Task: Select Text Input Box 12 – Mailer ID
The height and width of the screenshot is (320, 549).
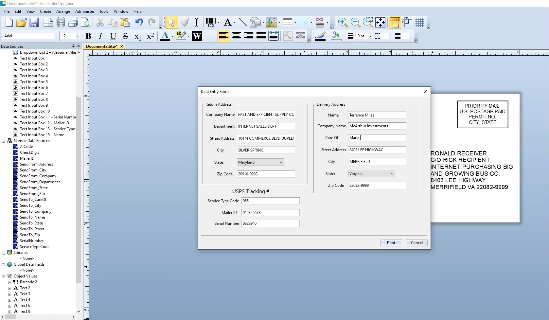Action: click(44, 123)
